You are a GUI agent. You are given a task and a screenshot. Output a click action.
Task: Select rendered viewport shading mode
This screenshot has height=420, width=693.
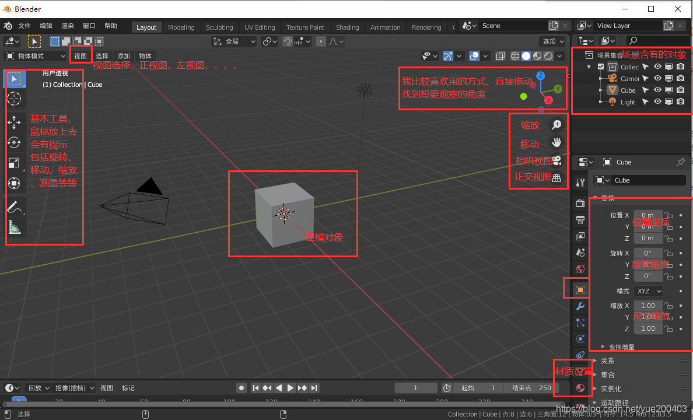[548, 55]
